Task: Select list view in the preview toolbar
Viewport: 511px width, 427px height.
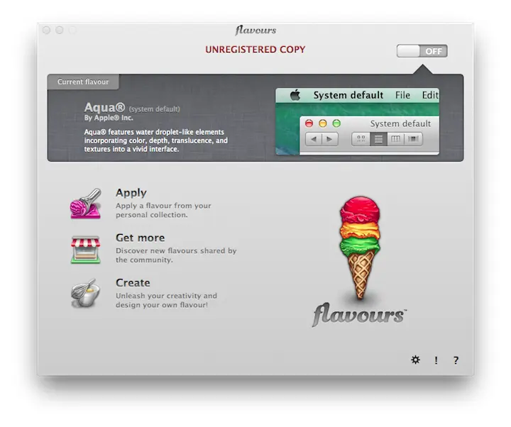Action: click(379, 139)
